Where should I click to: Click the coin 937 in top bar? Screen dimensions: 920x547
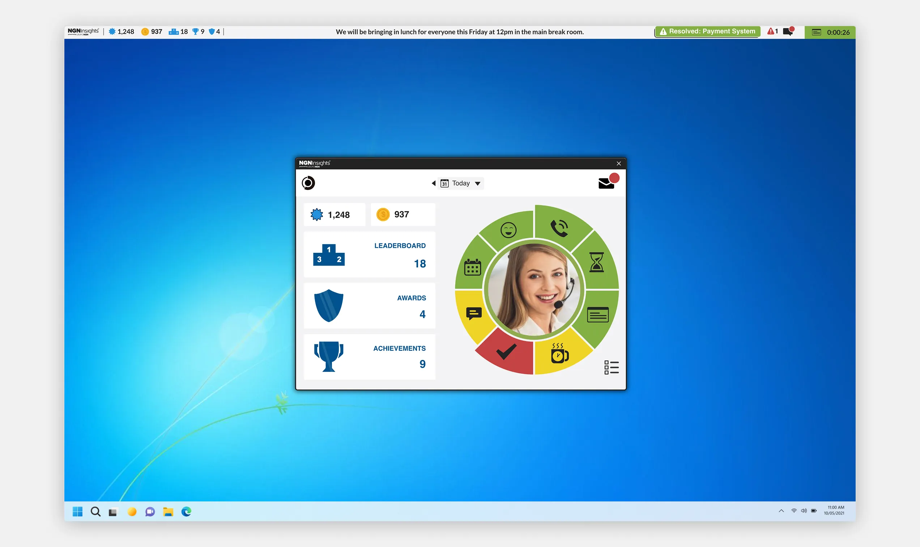pos(152,32)
